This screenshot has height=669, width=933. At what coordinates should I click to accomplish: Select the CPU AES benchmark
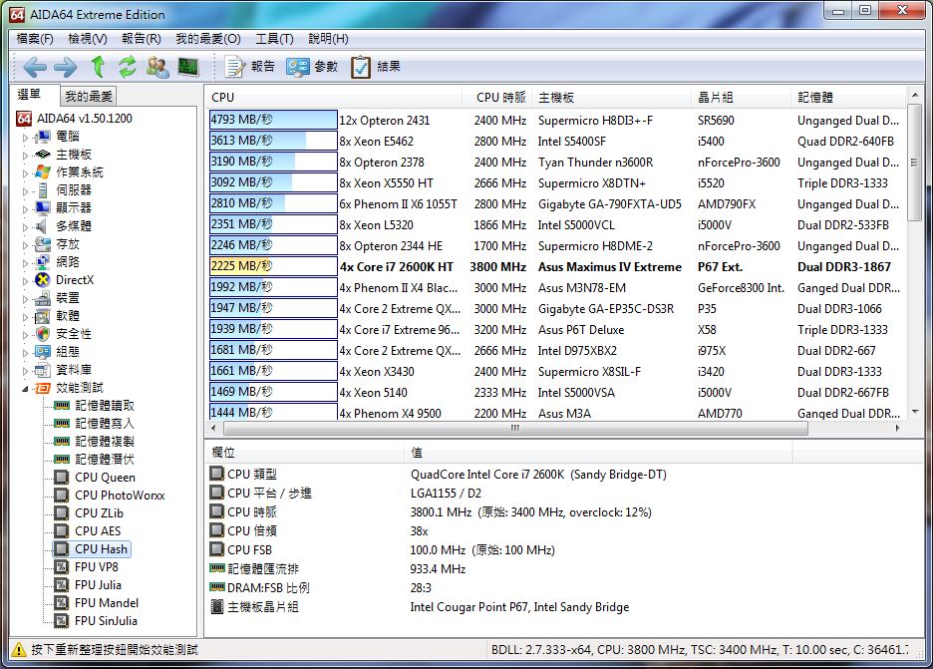(98, 531)
